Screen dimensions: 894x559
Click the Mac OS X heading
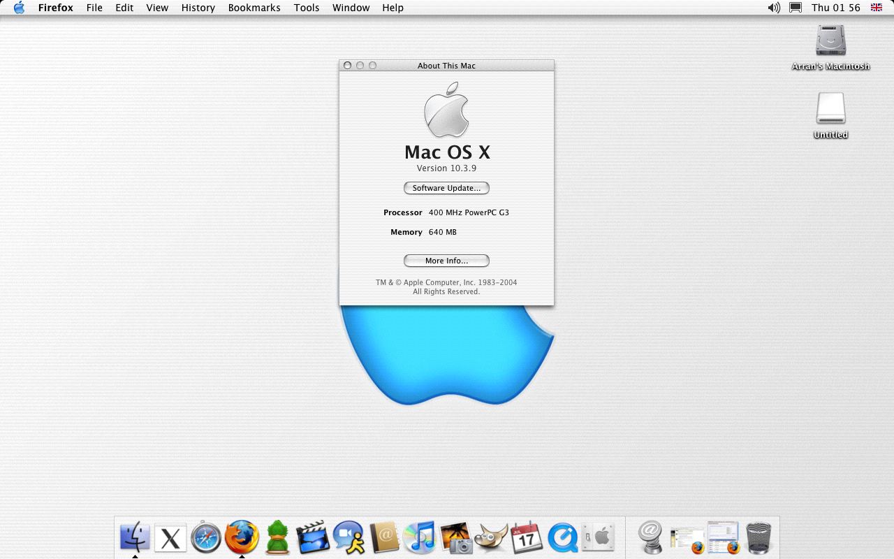pyautogui.click(x=447, y=152)
